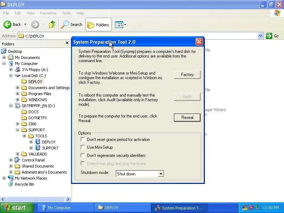The image size is (284, 213).
Task: Check Don't regenerate security identifiers
Action: [83, 155]
